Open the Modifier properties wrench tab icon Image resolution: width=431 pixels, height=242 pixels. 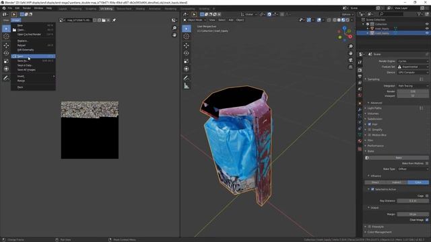(x=360, y=110)
